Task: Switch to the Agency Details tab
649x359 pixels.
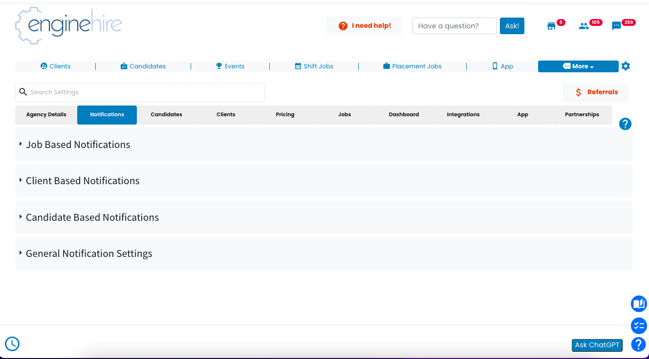Action: 46,115
